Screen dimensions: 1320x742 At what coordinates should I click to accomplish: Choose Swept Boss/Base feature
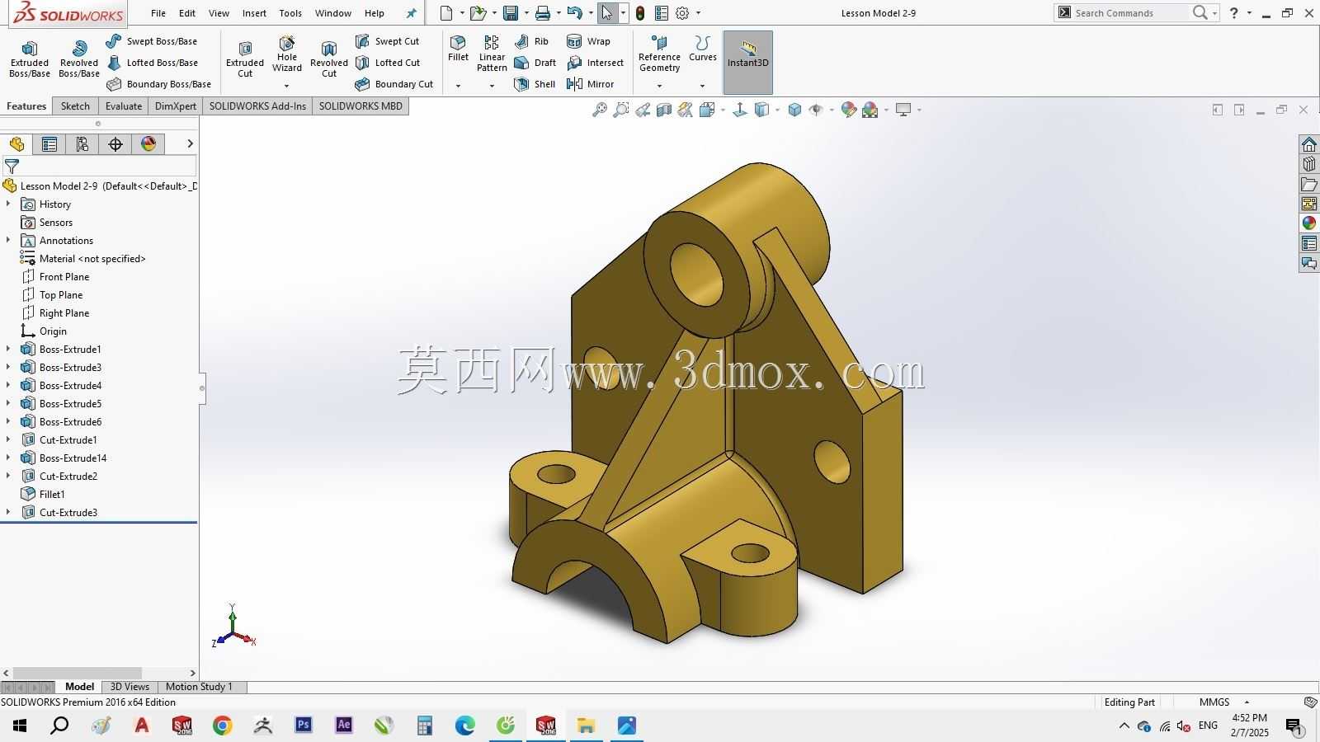coord(152,41)
